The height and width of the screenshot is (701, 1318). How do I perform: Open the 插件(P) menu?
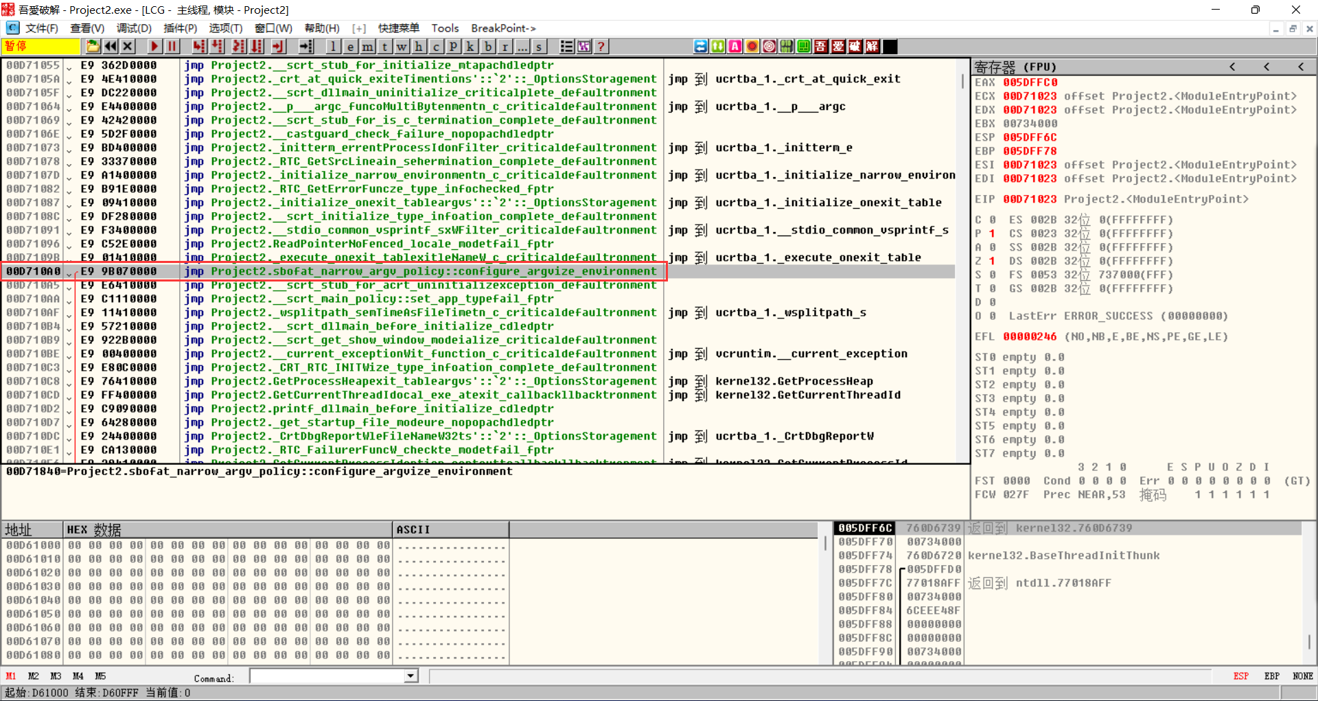point(181,28)
